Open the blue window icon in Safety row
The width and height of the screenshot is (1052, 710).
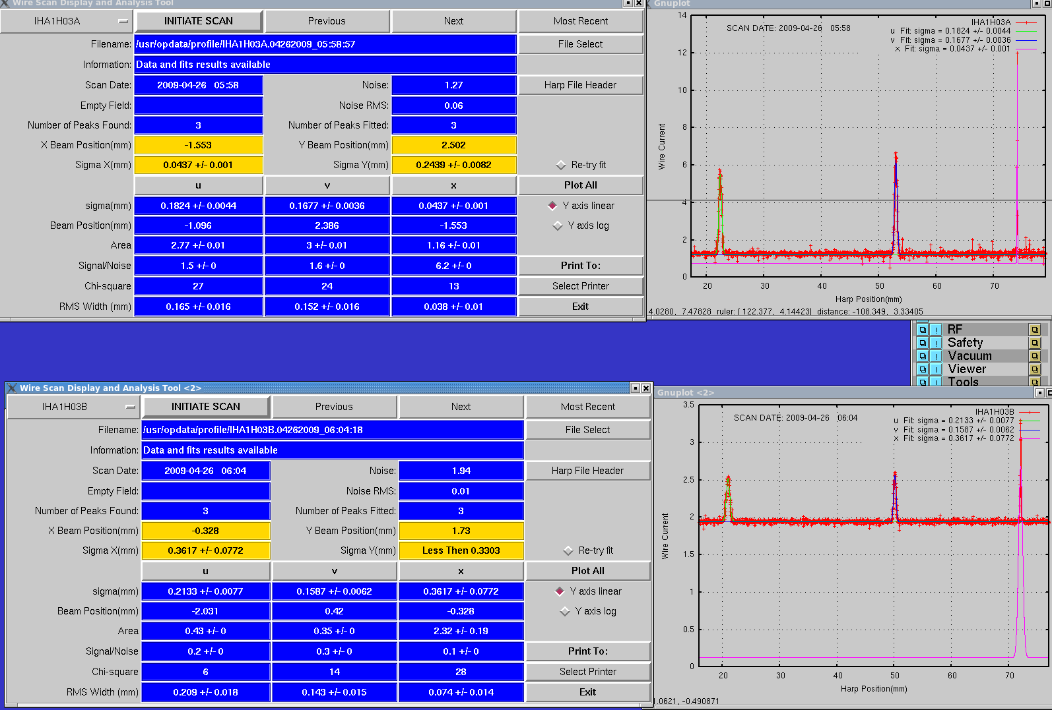pos(923,343)
